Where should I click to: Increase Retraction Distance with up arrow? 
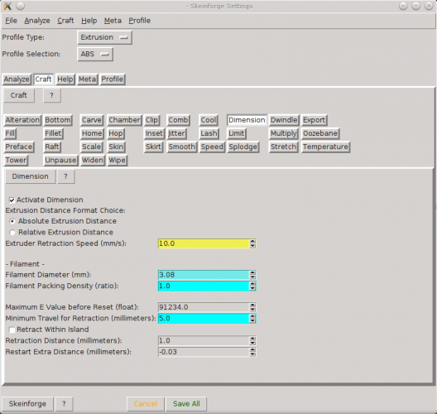click(252, 339)
